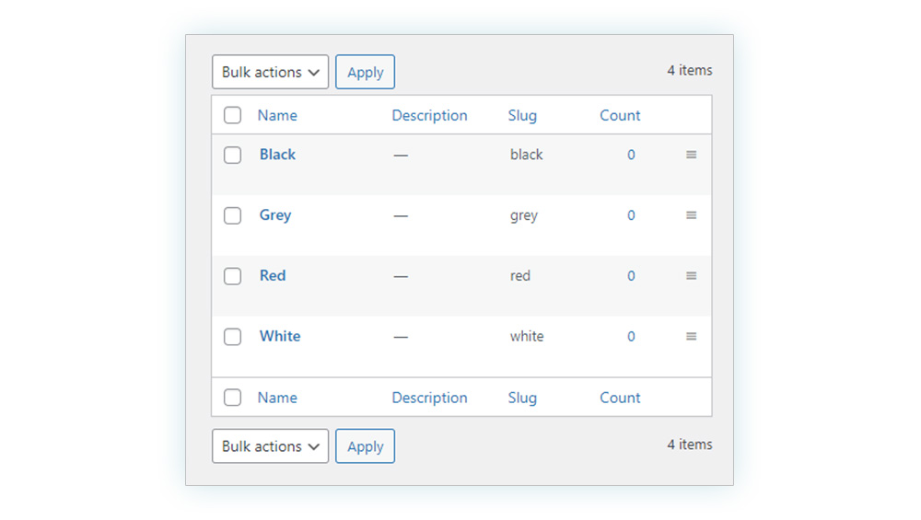Click the top Apply button
Viewport: 921px width, 520px height.
point(365,72)
